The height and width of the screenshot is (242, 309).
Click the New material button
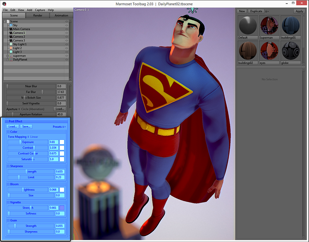click(x=242, y=11)
